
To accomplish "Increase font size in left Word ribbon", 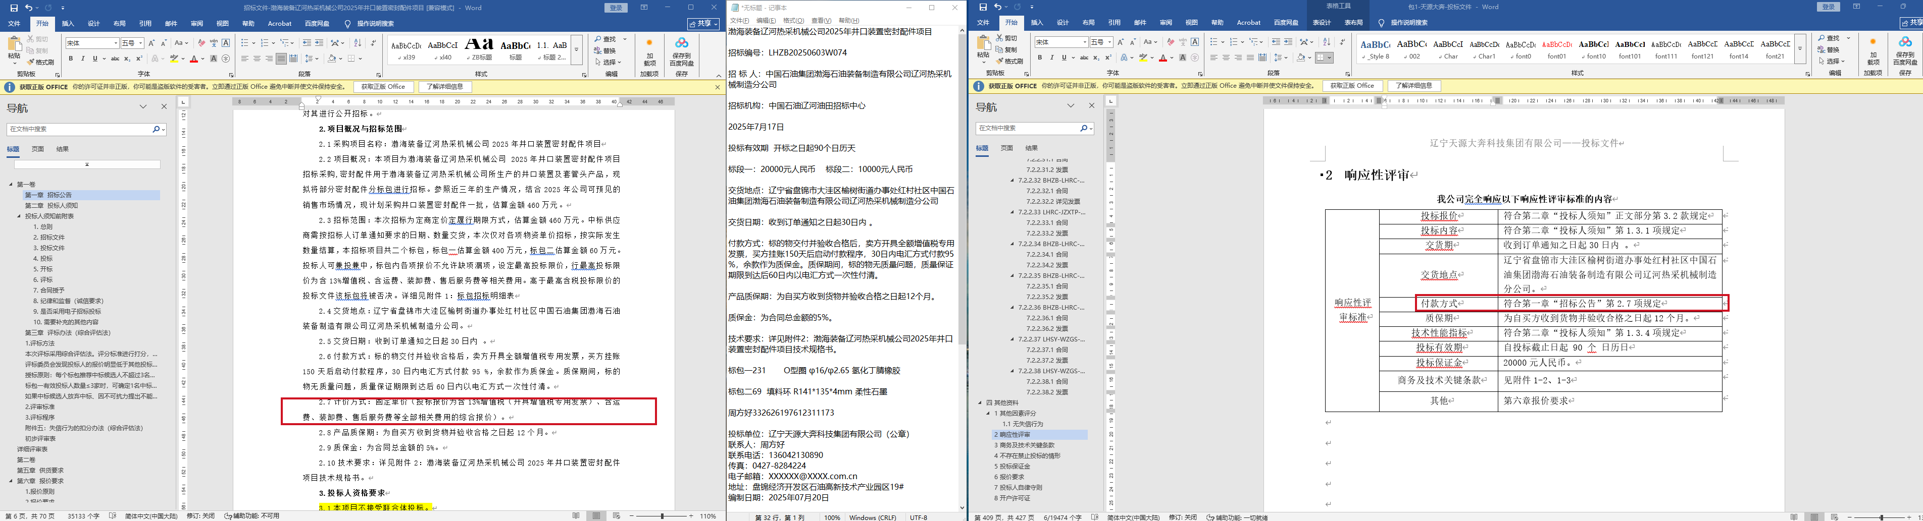I will click(x=151, y=43).
